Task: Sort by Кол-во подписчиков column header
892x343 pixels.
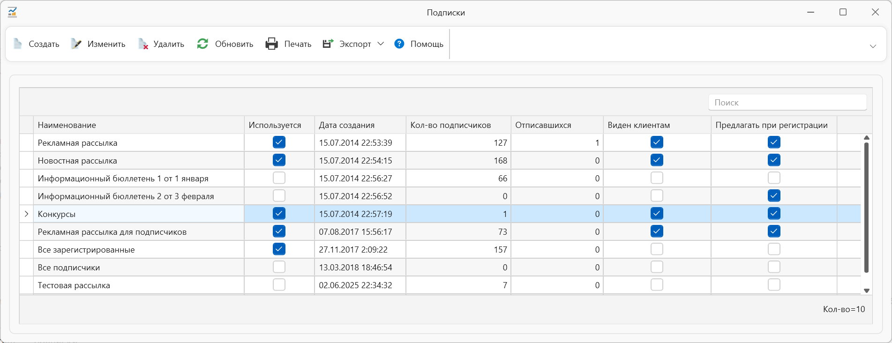Action: (458, 125)
